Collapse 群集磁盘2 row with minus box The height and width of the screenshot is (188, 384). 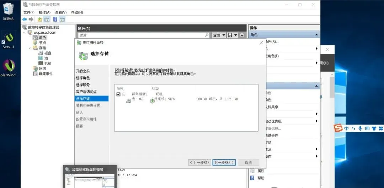click(x=124, y=94)
